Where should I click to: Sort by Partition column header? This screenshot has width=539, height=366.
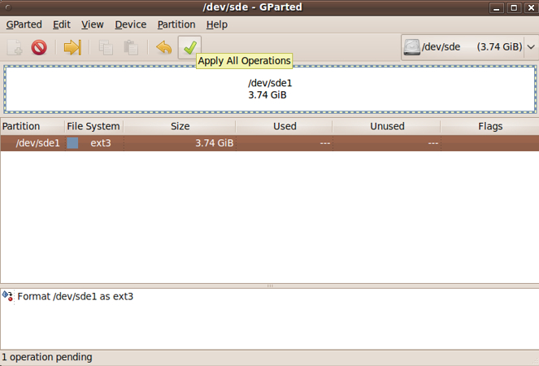[32, 126]
